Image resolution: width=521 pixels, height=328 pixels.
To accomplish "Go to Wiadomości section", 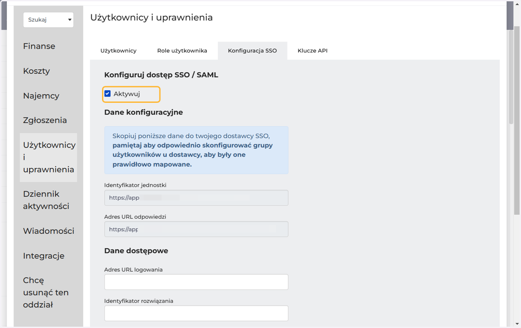I will pyautogui.click(x=49, y=231).
